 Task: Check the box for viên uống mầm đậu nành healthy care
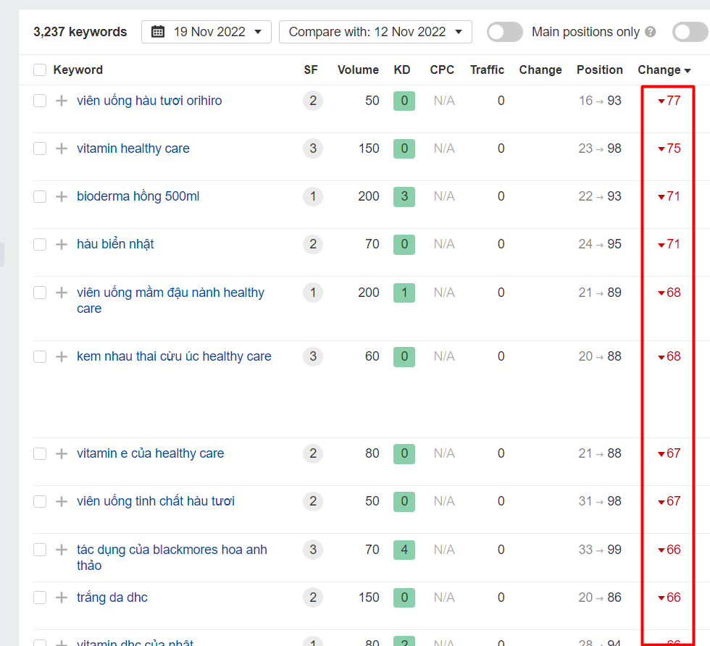coord(40,293)
